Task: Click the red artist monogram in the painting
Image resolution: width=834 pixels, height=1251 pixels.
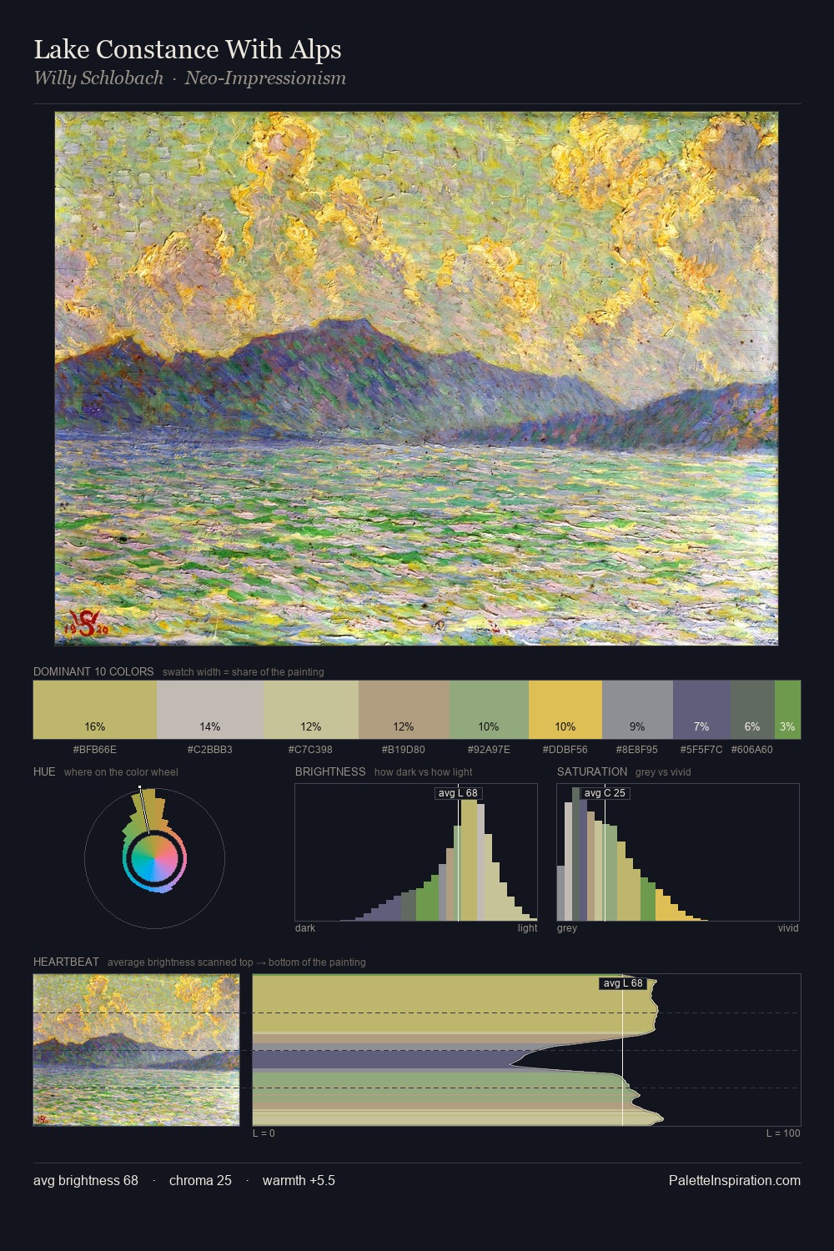Action: click(x=86, y=623)
